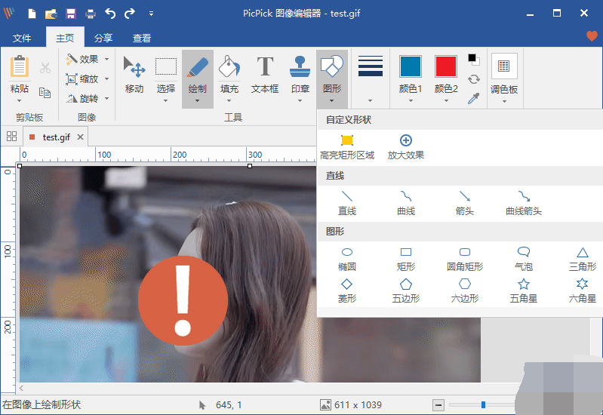Screen dimensions: 603x415
Task: Select the 矩形 rectangle shape
Action: pyautogui.click(x=406, y=260)
